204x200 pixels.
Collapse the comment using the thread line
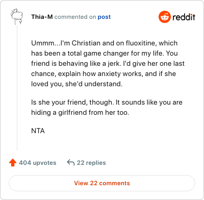click(17, 88)
